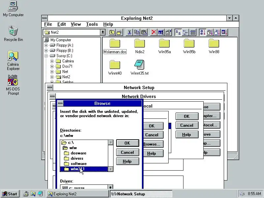The width and height of the screenshot is (264, 198).
Task: Open Calmira Explorer desktop shortcut
Action: tap(13, 61)
